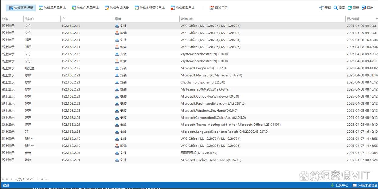Sort by the 终端名 column header
The height and width of the screenshot is (189, 378).
42,19
